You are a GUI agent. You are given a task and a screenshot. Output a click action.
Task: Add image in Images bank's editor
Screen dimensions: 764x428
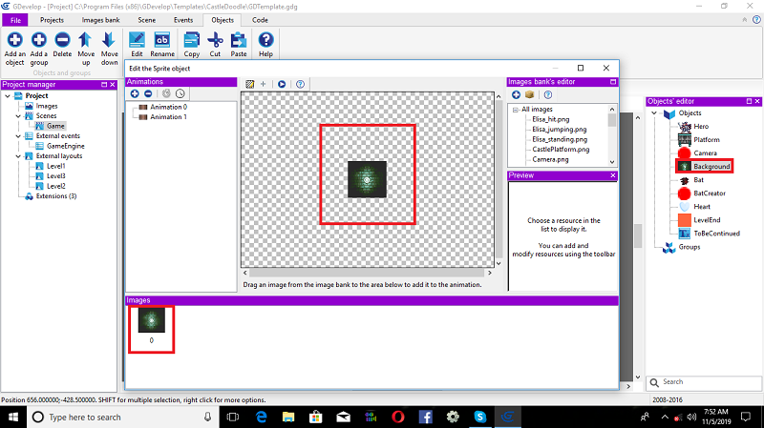pyautogui.click(x=516, y=94)
